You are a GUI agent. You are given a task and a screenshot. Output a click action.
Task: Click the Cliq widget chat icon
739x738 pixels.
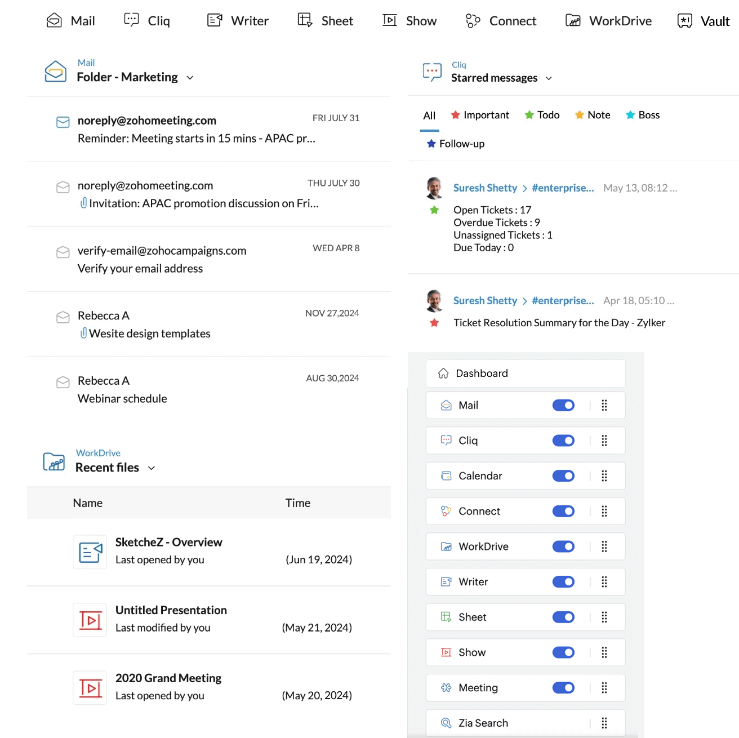[x=432, y=72]
